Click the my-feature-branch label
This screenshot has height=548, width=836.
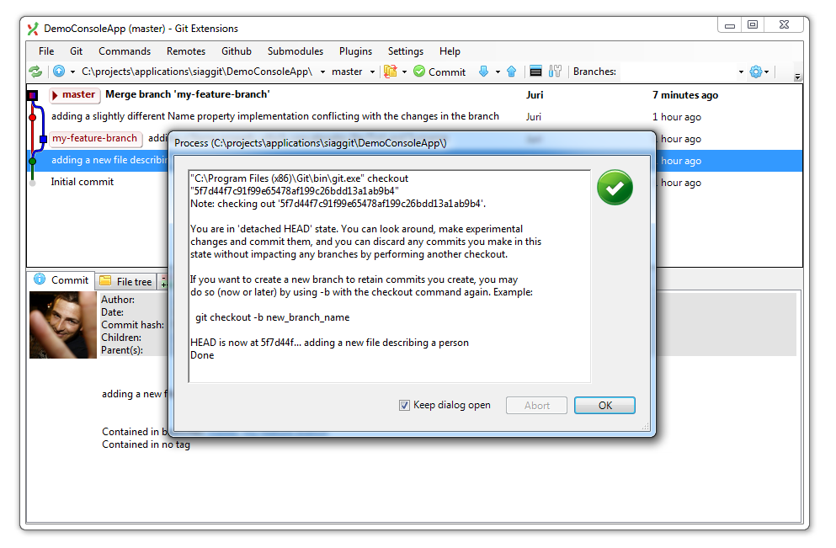point(95,139)
